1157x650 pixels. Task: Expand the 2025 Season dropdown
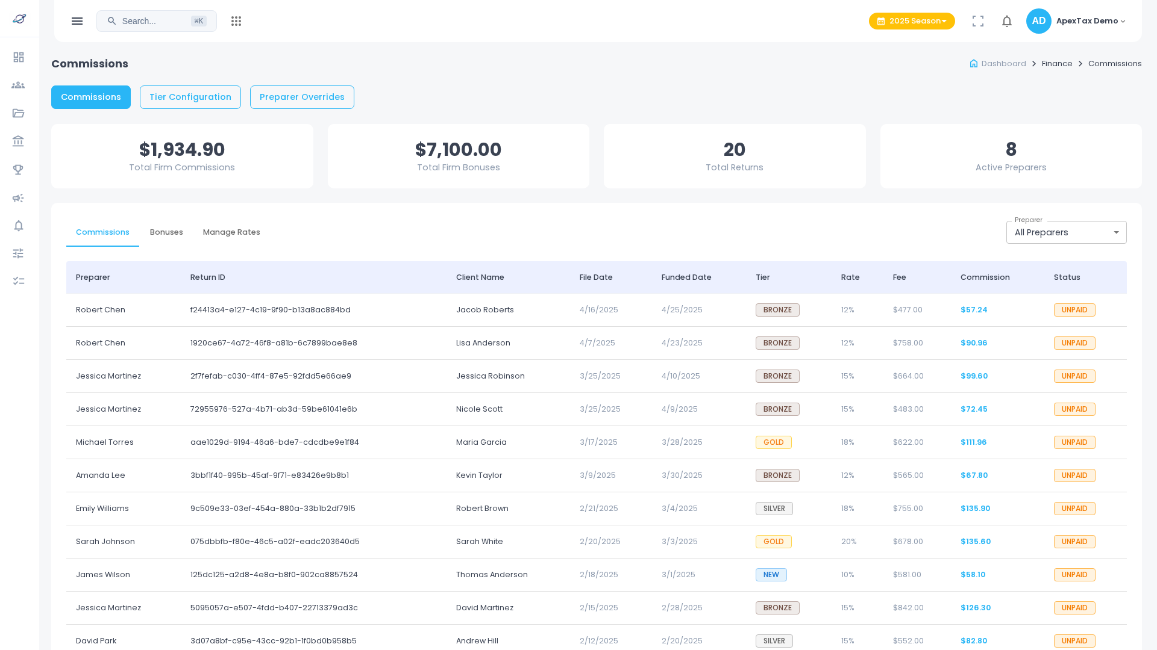(x=912, y=21)
